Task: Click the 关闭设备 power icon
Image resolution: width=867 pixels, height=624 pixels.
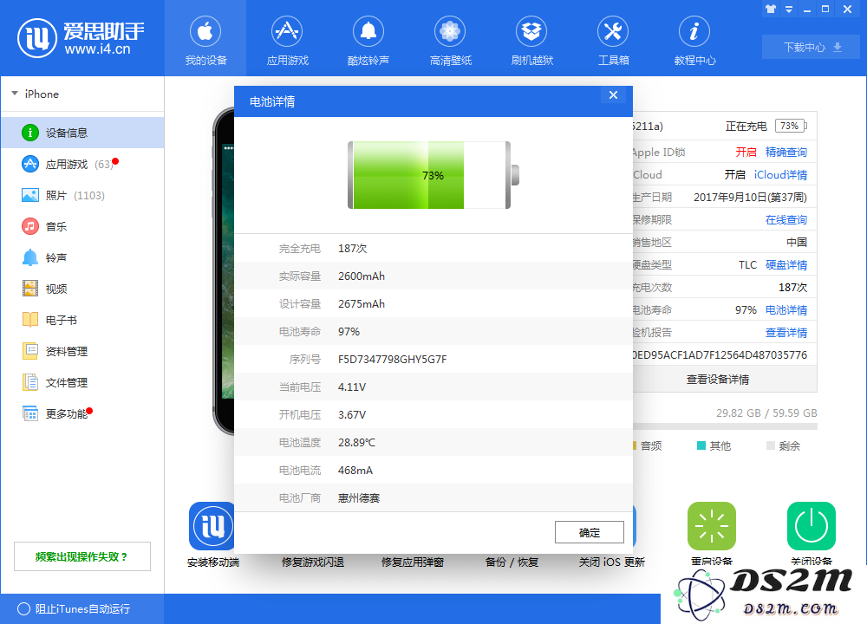Action: 812,525
